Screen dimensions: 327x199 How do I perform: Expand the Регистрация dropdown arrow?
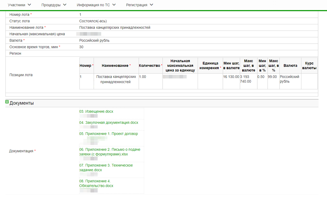152,5
